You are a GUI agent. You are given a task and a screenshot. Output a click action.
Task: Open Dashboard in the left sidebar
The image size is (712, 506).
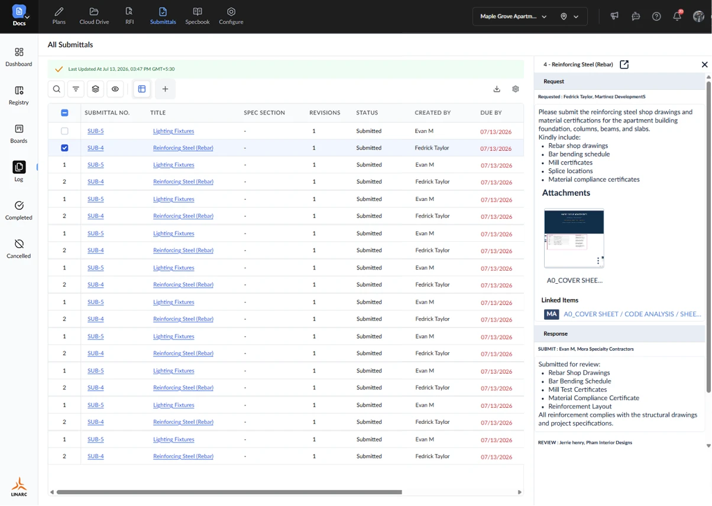coord(19,57)
